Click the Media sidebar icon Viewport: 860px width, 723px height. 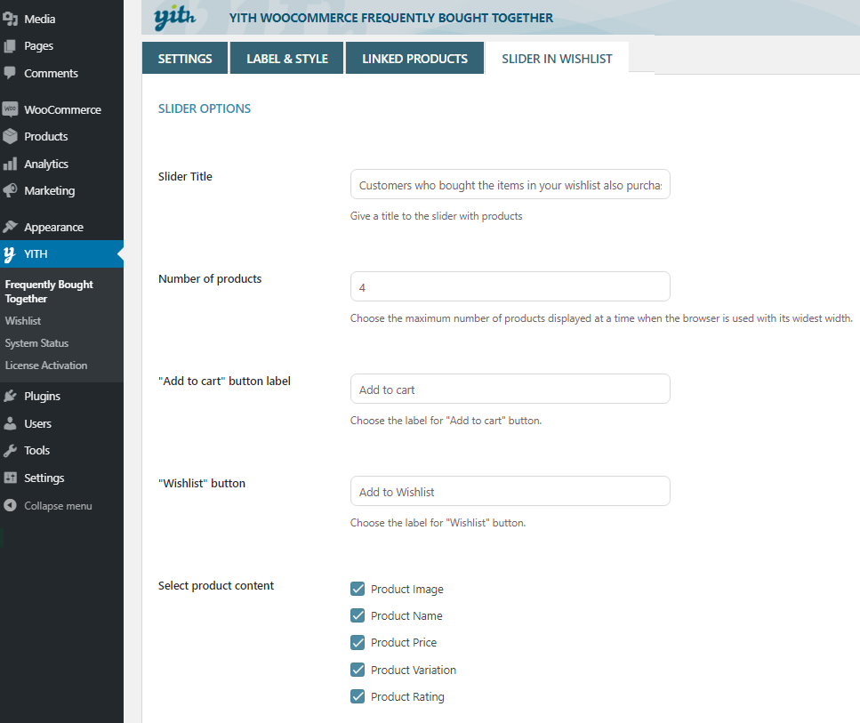(10, 19)
